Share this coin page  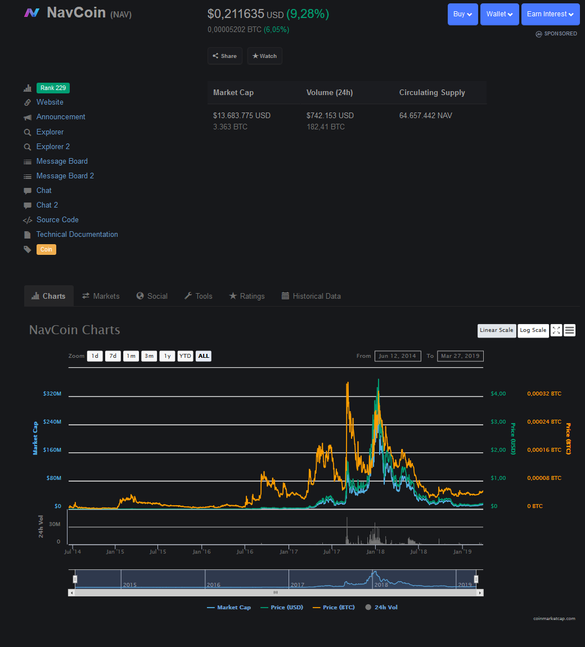coord(225,56)
